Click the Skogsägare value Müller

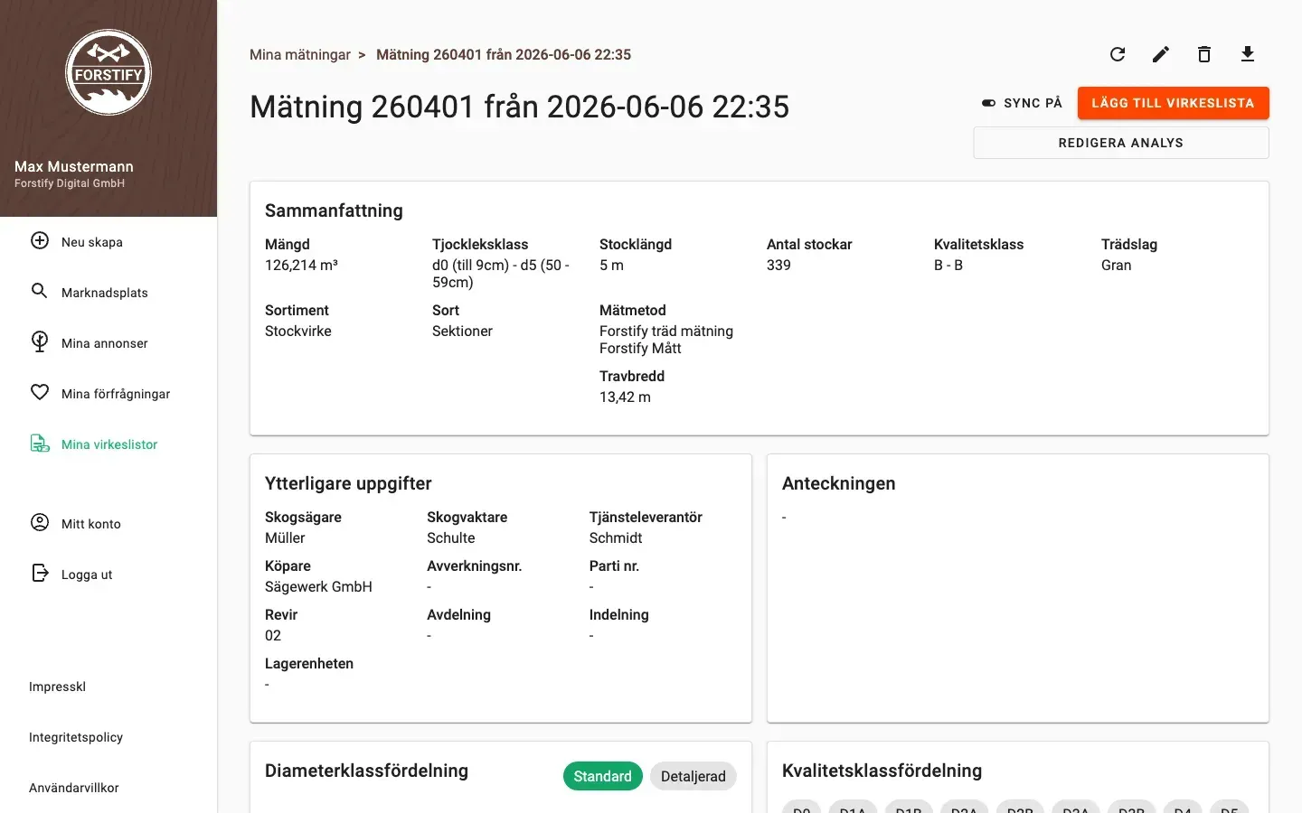click(x=285, y=537)
